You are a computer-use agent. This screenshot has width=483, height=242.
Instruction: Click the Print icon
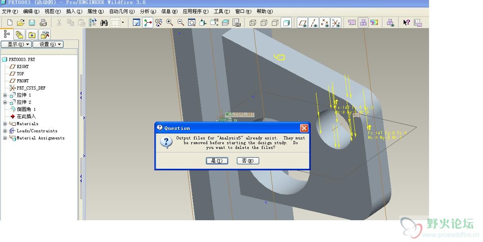[x=43, y=23]
